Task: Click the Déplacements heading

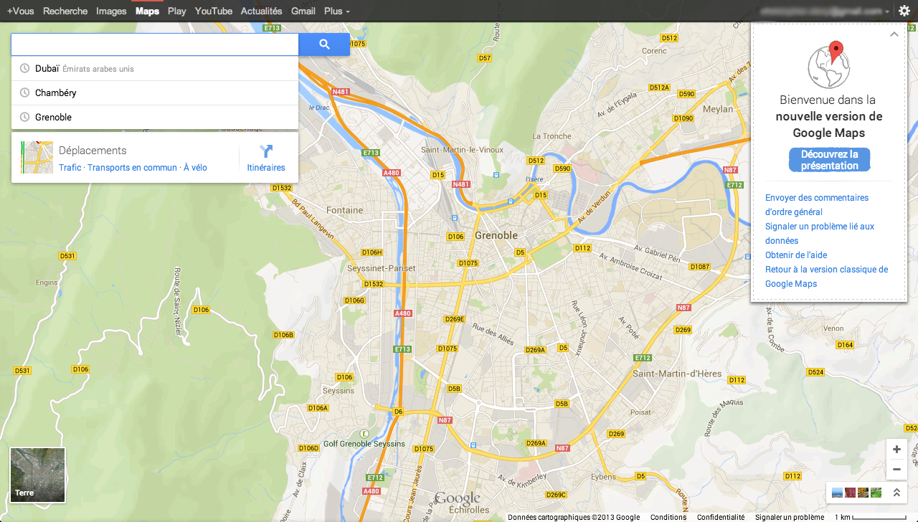Action: click(93, 151)
